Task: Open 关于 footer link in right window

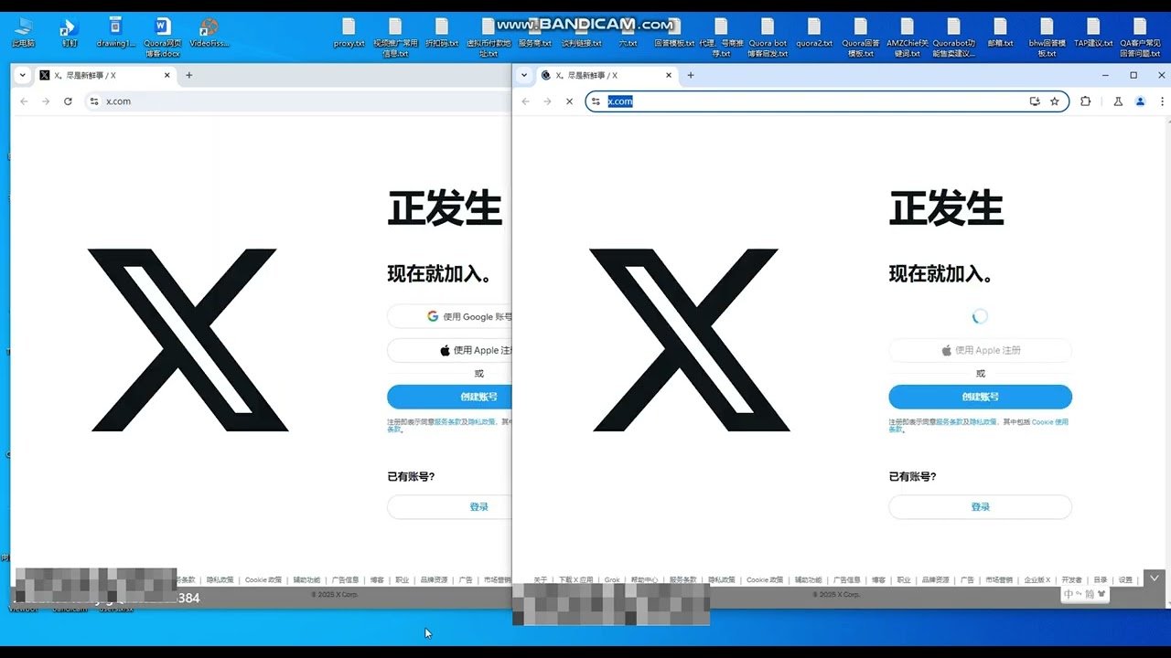Action: (x=540, y=579)
